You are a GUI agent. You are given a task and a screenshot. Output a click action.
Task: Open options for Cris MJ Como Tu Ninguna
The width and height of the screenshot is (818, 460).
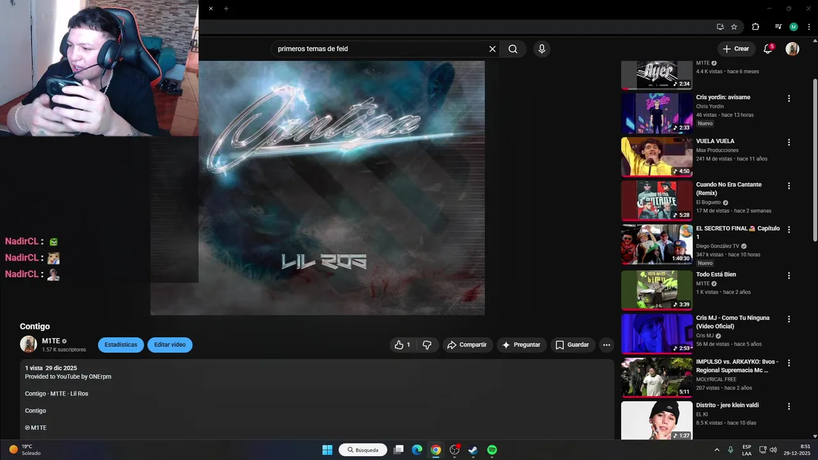pyautogui.click(x=789, y=319)
